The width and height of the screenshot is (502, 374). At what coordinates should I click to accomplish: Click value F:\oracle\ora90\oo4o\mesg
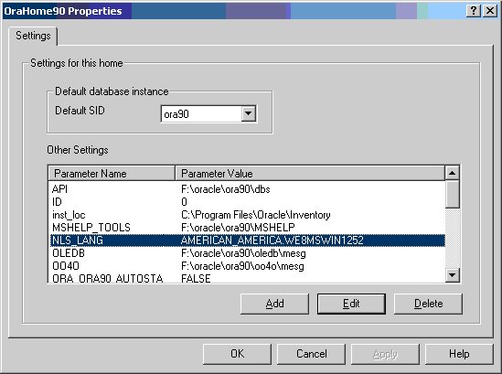[x=242, y=266]
